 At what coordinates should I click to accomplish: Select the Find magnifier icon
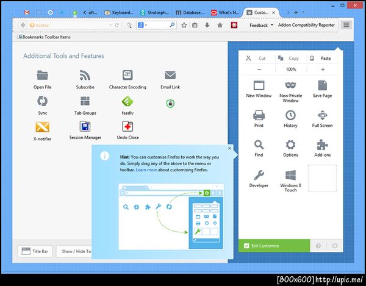pos(259,145)
